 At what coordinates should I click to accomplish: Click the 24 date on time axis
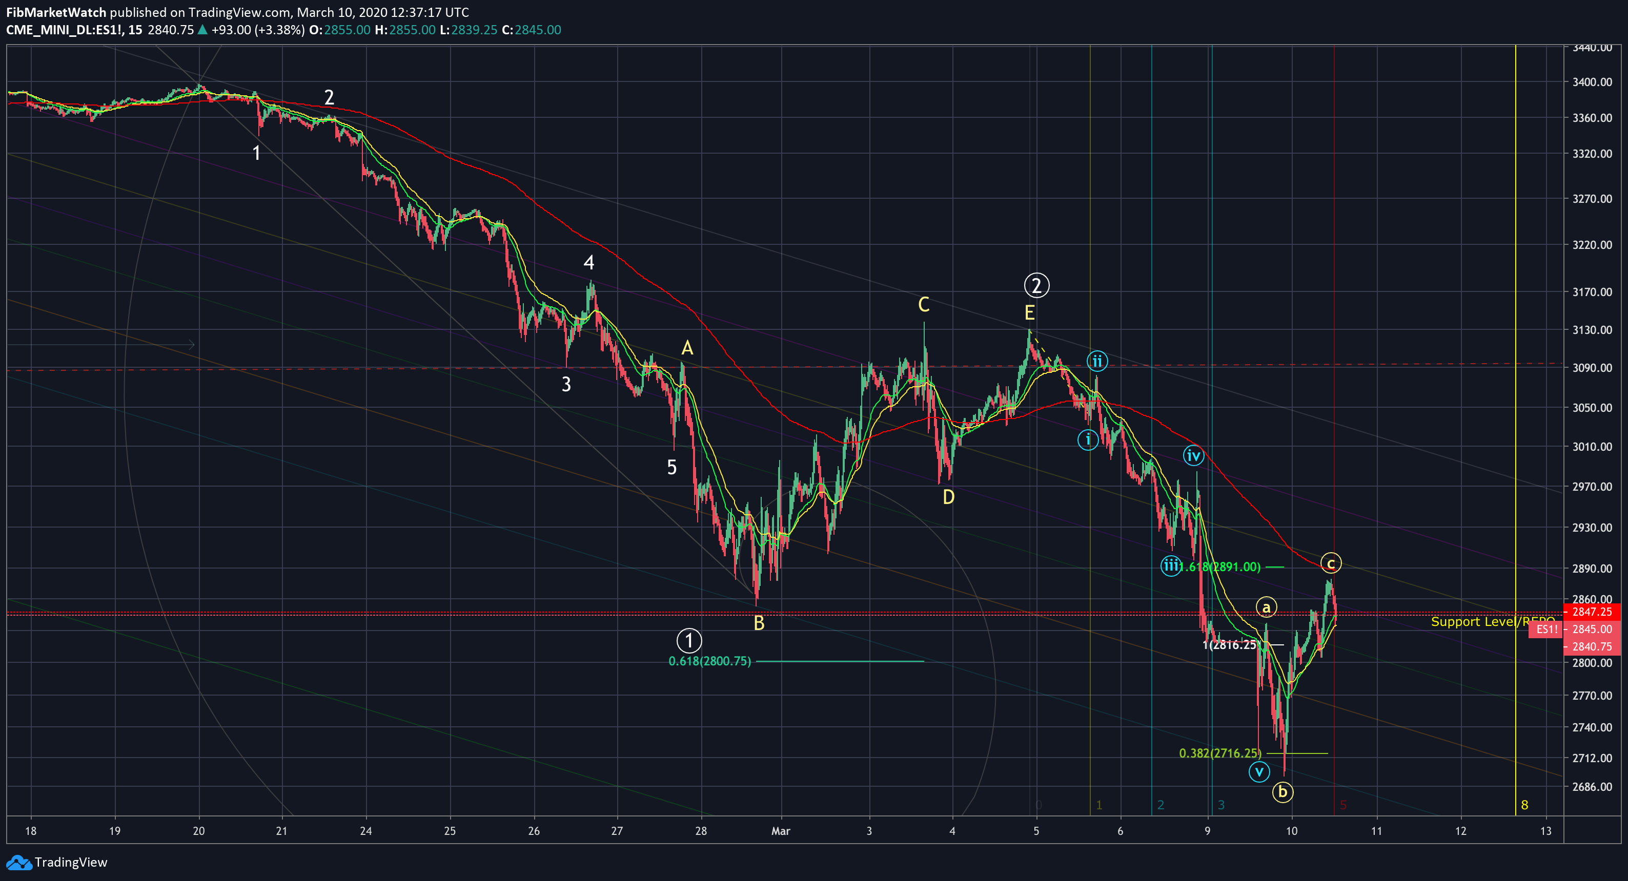click(366, 831)
